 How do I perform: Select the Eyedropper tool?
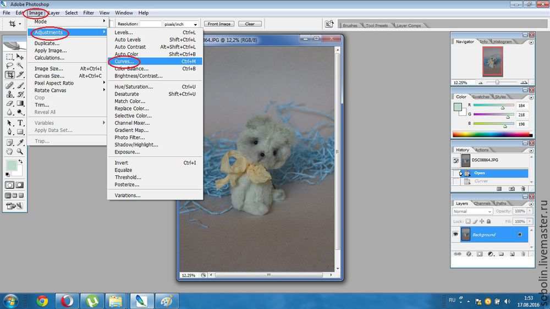pyautogui.click(x=20, y=142)
